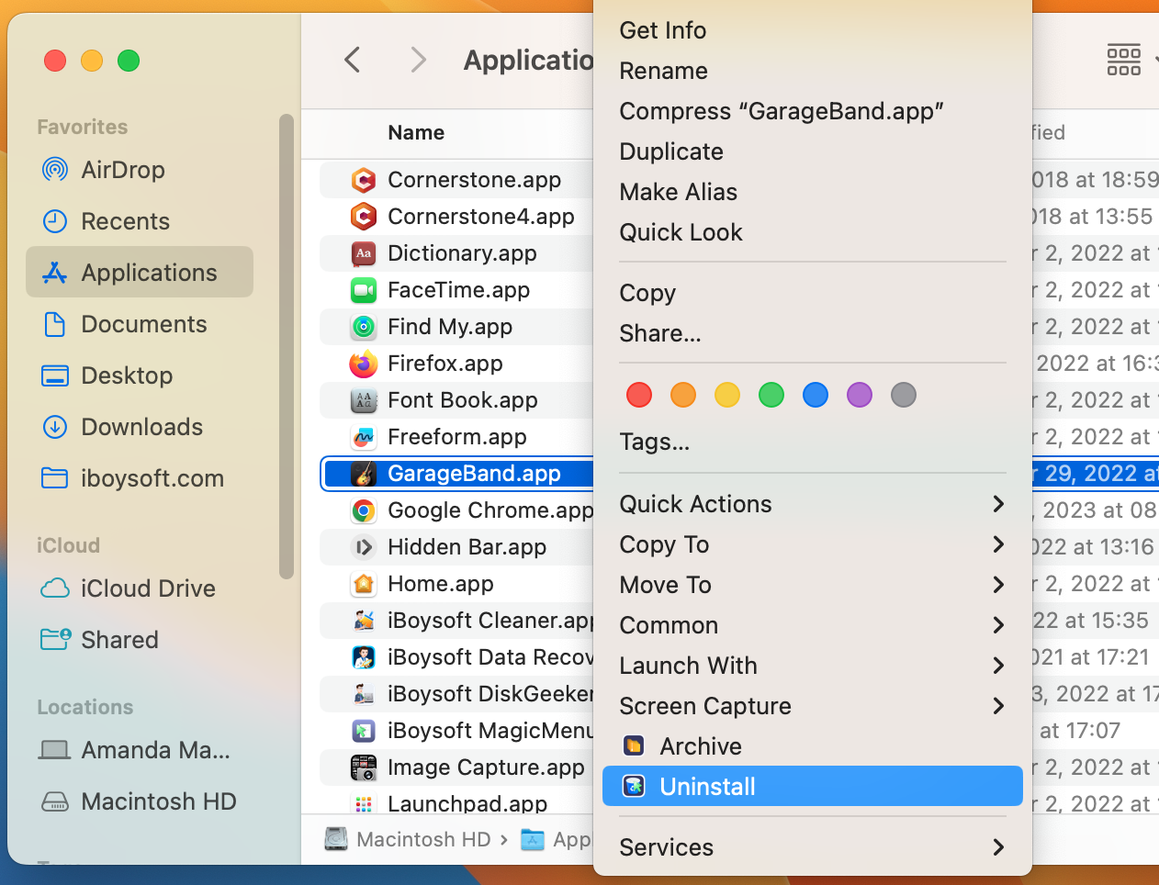Apply the red tag color
Viewport: 1159px width, 885px height.
point(639,396)
